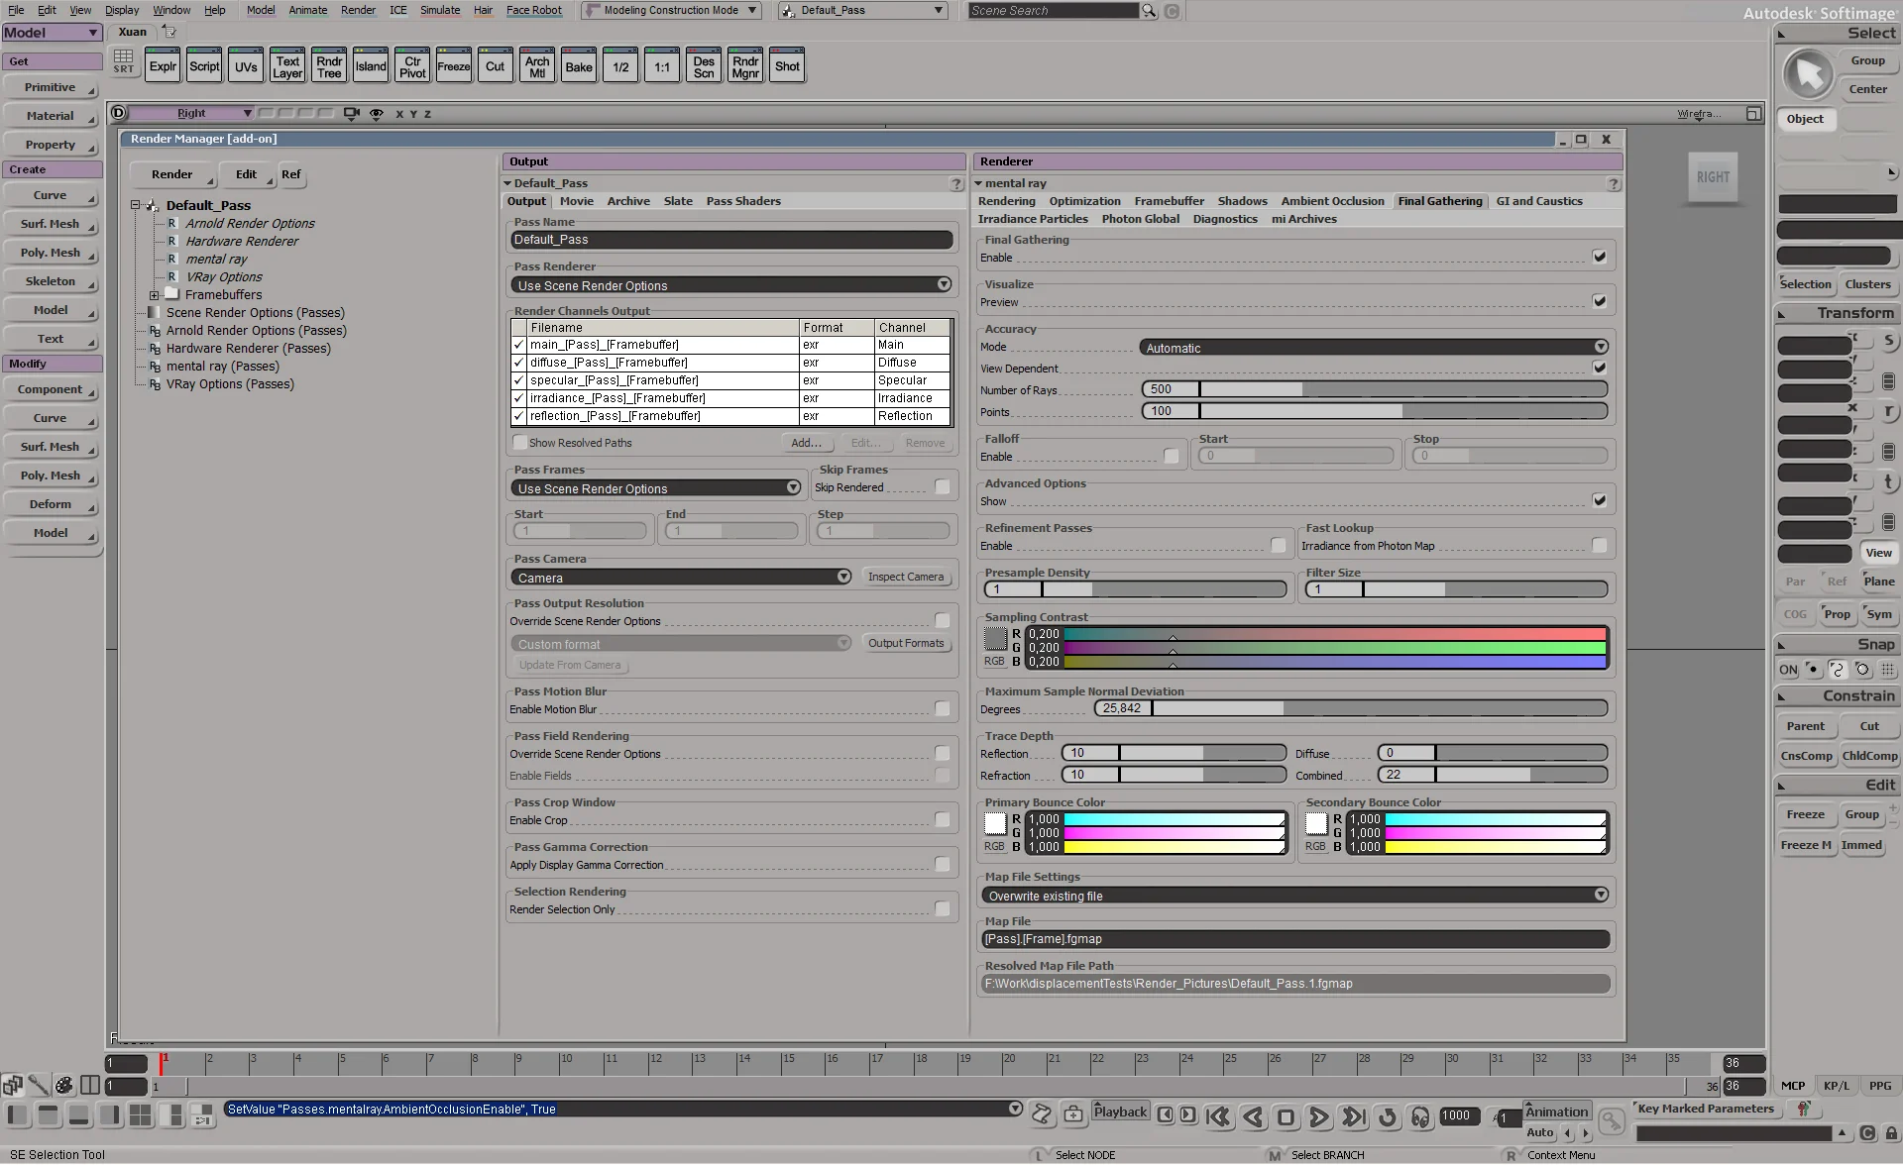
Task: Toggle the loop playback icon
Action: pos(1388,1117)
